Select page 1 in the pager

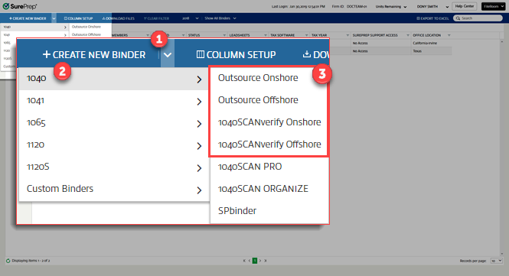point(255,261)
